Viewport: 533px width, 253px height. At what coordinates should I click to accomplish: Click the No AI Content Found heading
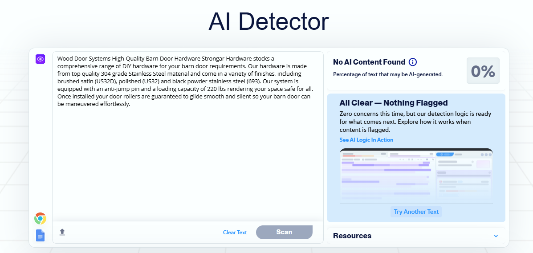click(x=369, y=62)
